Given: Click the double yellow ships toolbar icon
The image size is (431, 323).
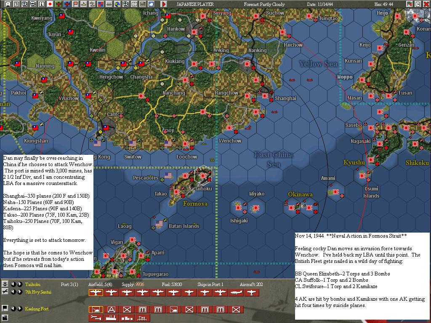Looking at the screenshot, I should tap(92, 4).
